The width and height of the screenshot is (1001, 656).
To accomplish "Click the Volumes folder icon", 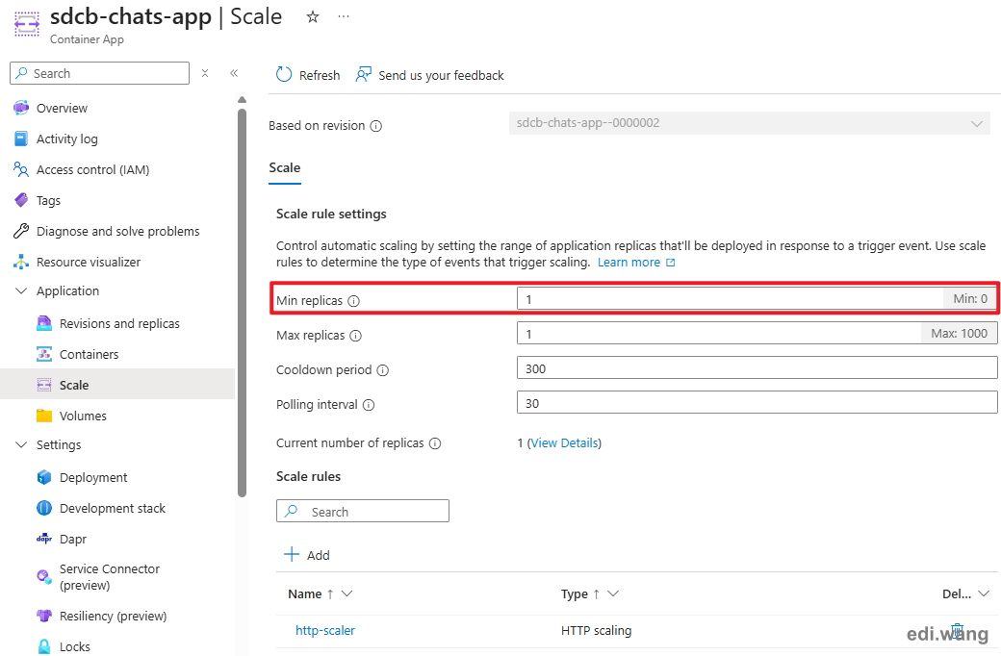I will [44, 416].
